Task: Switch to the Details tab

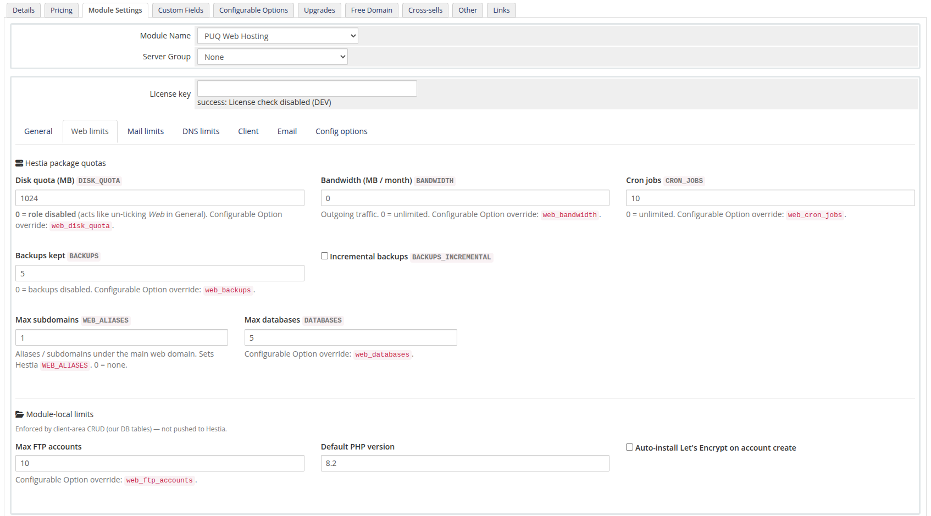Action: coord(24,10)
